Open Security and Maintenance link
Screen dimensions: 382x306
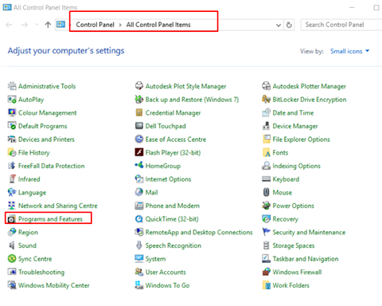pos(309,232)
